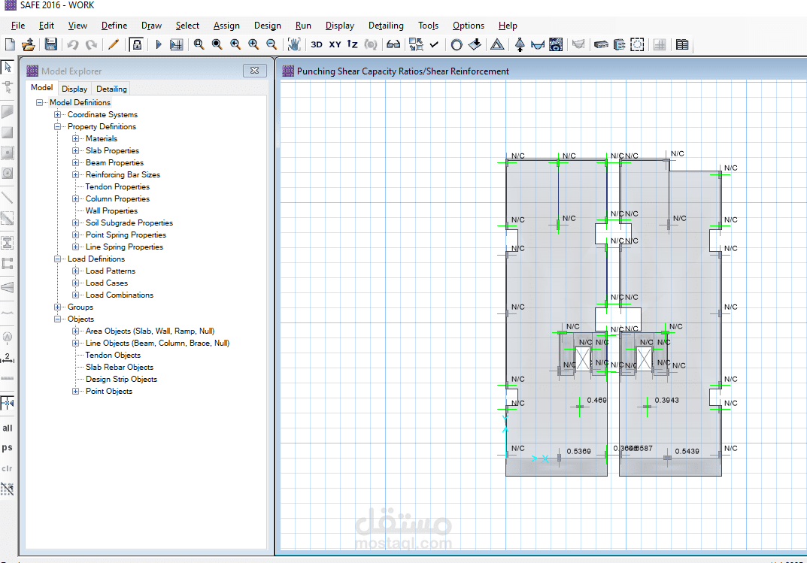Click the 0.5369 punching shear ratio point
This screenshot has height=563, width=807.
560,458
